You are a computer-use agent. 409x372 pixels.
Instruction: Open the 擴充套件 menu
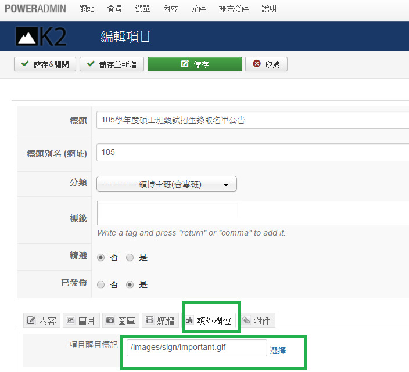(x=234, y=9)
